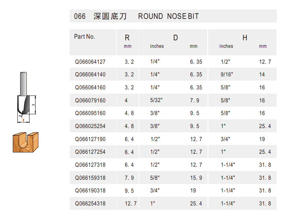Click the 5/32" diameter cell

tap(156, 100)
